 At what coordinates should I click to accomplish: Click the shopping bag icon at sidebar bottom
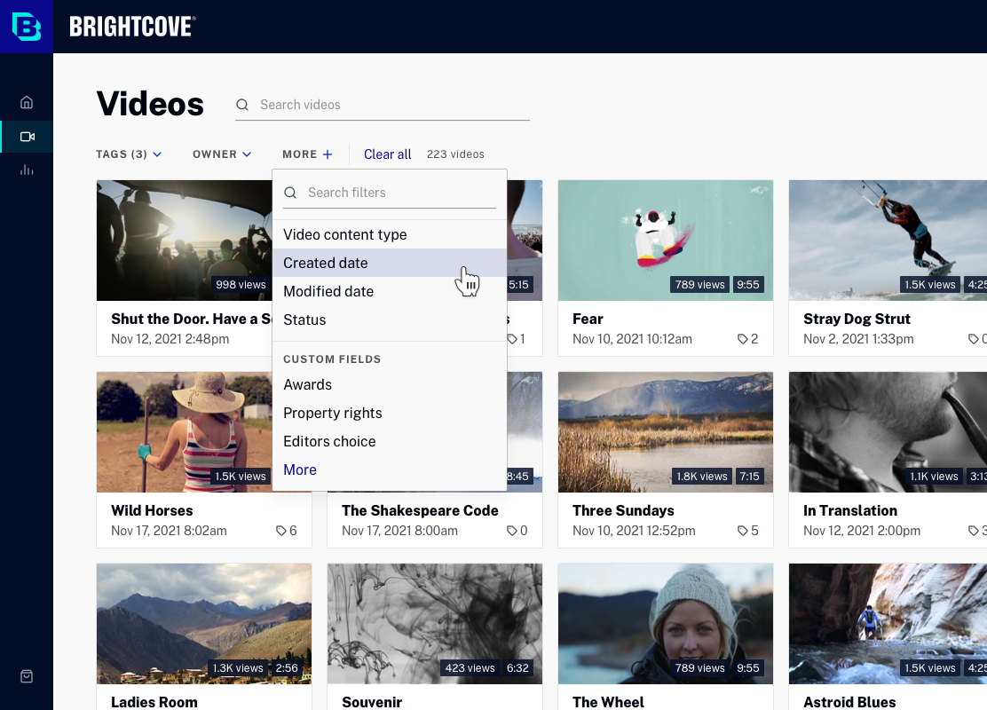click(27, 676)
